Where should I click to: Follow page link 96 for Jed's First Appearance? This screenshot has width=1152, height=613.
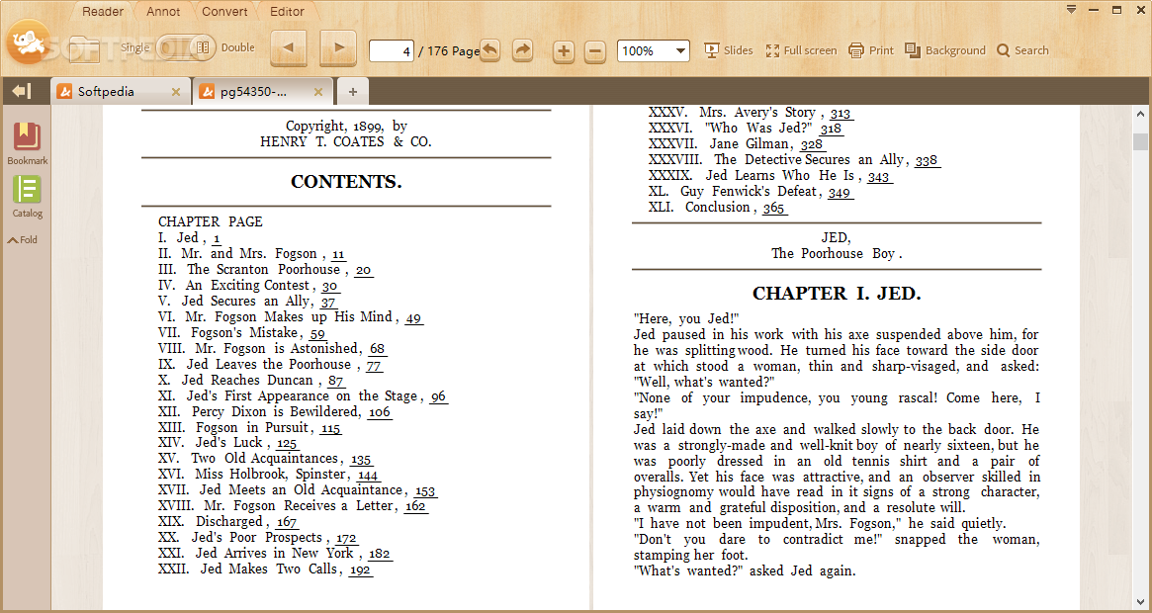point(438,396)
